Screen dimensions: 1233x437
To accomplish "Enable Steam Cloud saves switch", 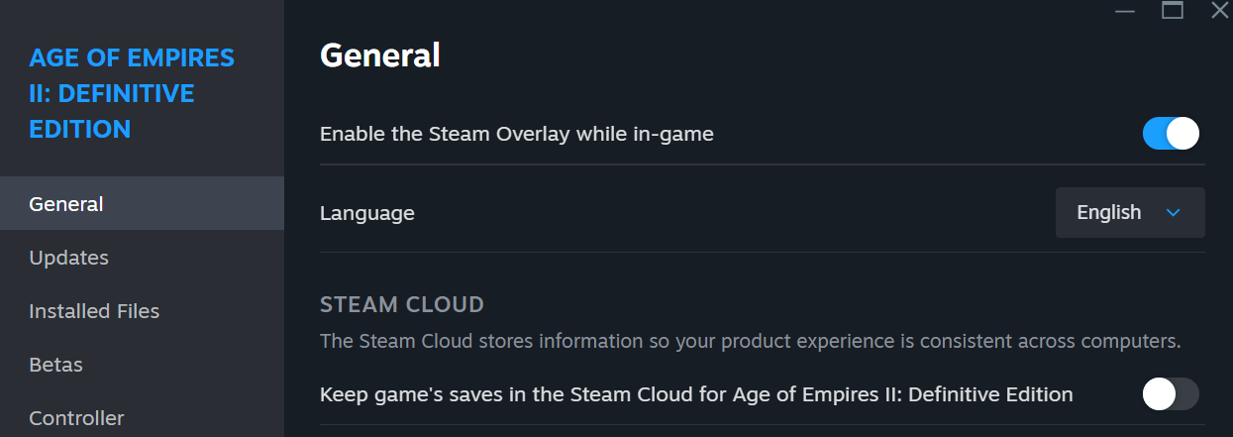I will click(1171, 394).
